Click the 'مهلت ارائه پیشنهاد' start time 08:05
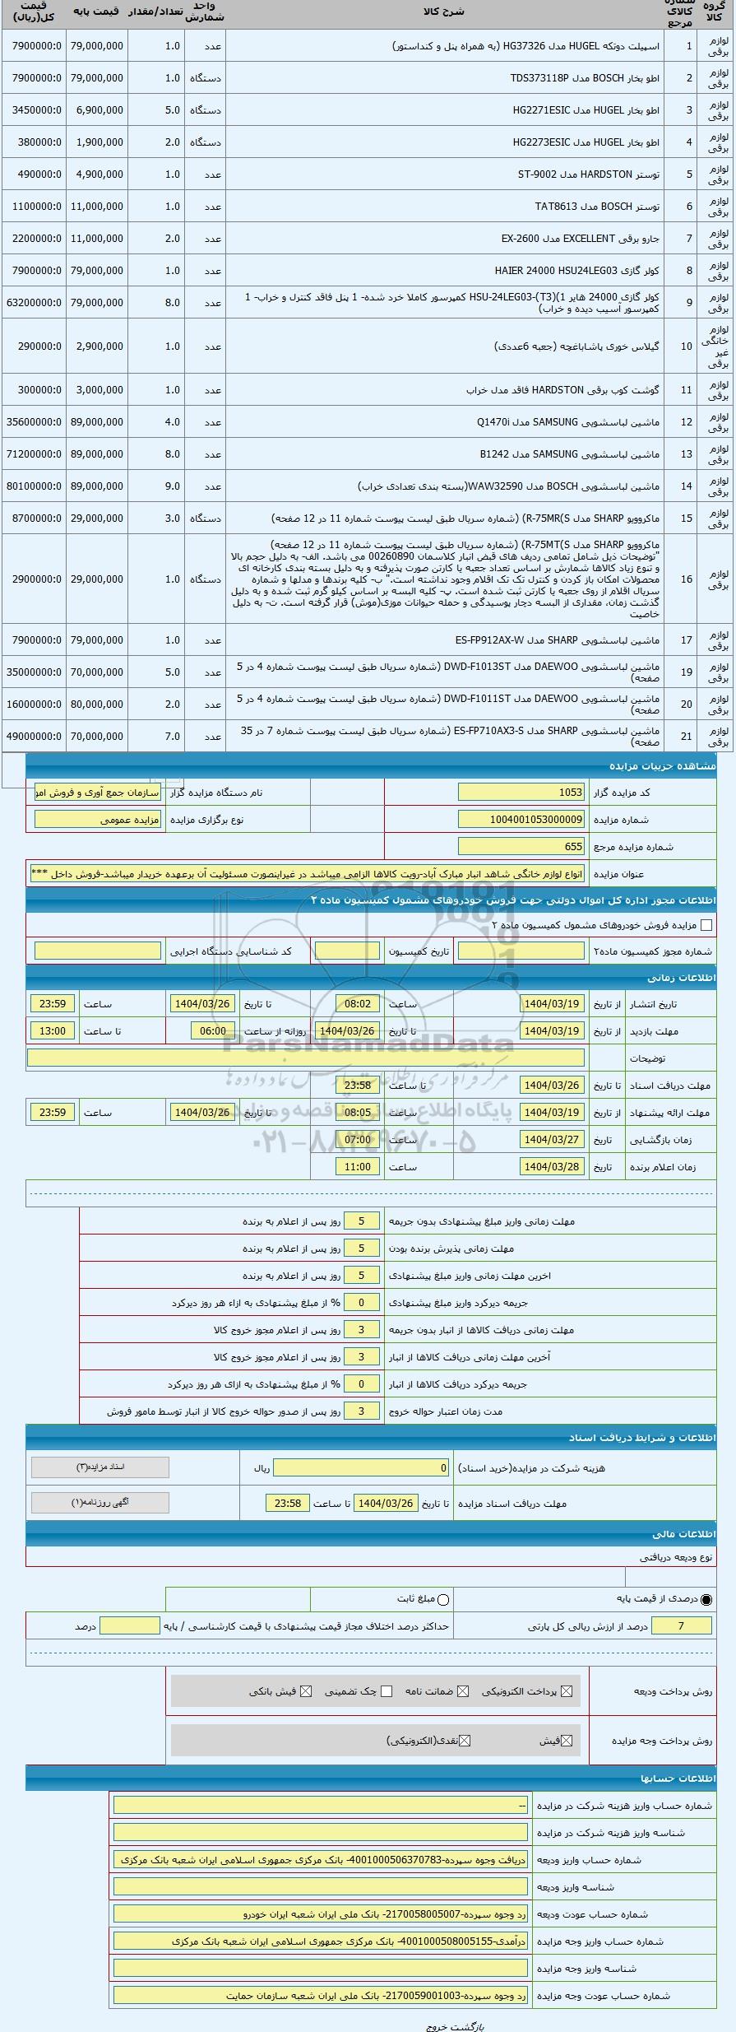The width and height of the screenshot is (736, 2032). pos(358,1113)
